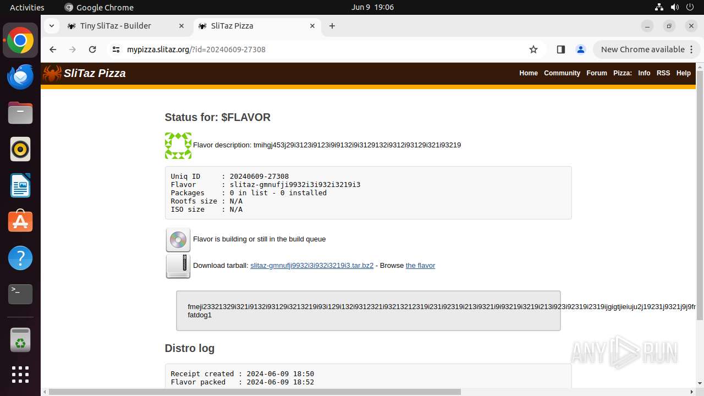
Task: Go forward in browser history
Action: tap(73, 50)
